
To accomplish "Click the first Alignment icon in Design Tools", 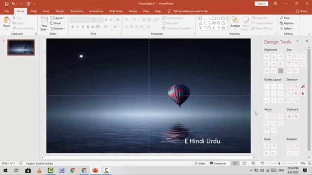I will tap(267, 57).
